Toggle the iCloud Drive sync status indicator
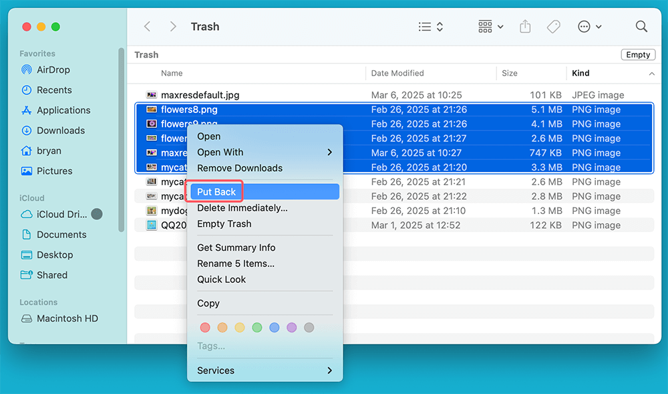 point(97,214)
